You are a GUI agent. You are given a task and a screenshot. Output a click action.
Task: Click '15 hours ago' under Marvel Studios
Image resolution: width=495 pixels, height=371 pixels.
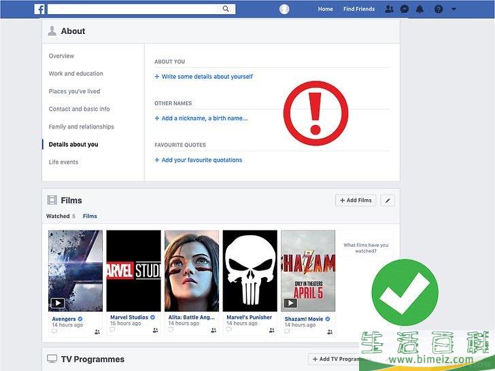(126, 323)
